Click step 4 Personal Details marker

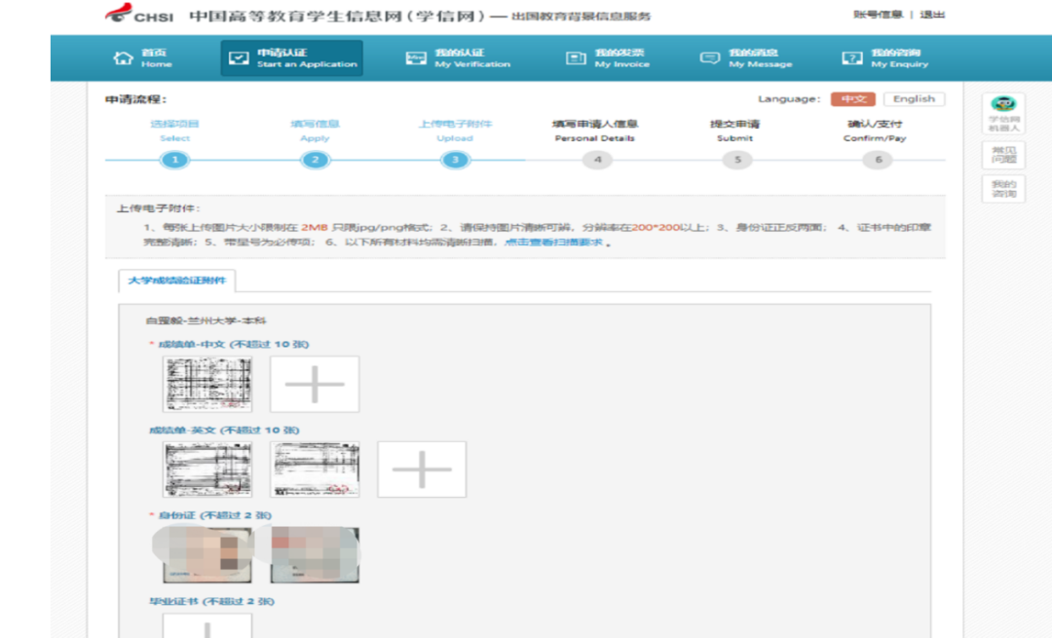click(597, 160)
